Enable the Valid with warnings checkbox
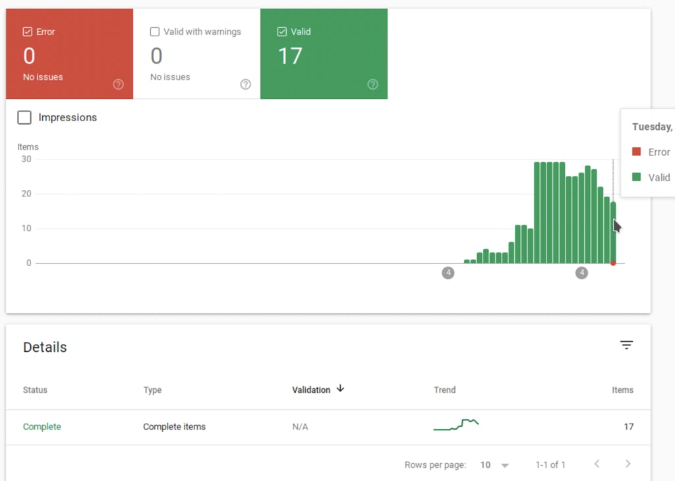The image size is (675, 481). click(x=155, y=32)
